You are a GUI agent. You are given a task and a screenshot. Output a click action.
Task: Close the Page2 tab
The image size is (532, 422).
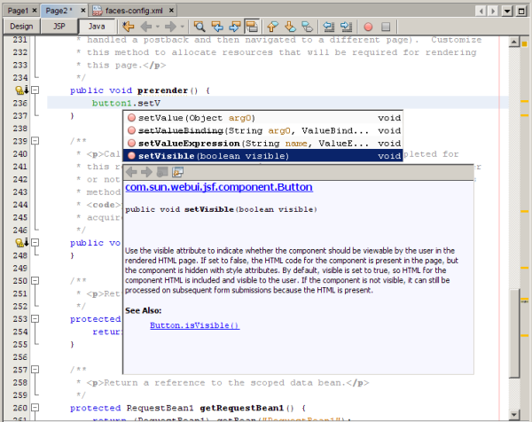[82, 11]
